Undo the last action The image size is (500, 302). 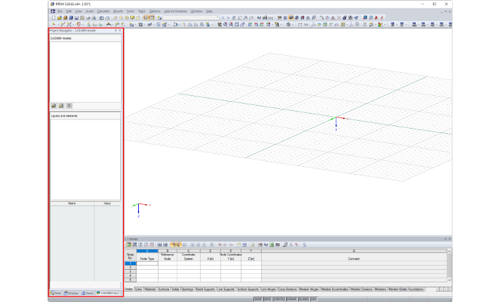[x=101, y=18]
